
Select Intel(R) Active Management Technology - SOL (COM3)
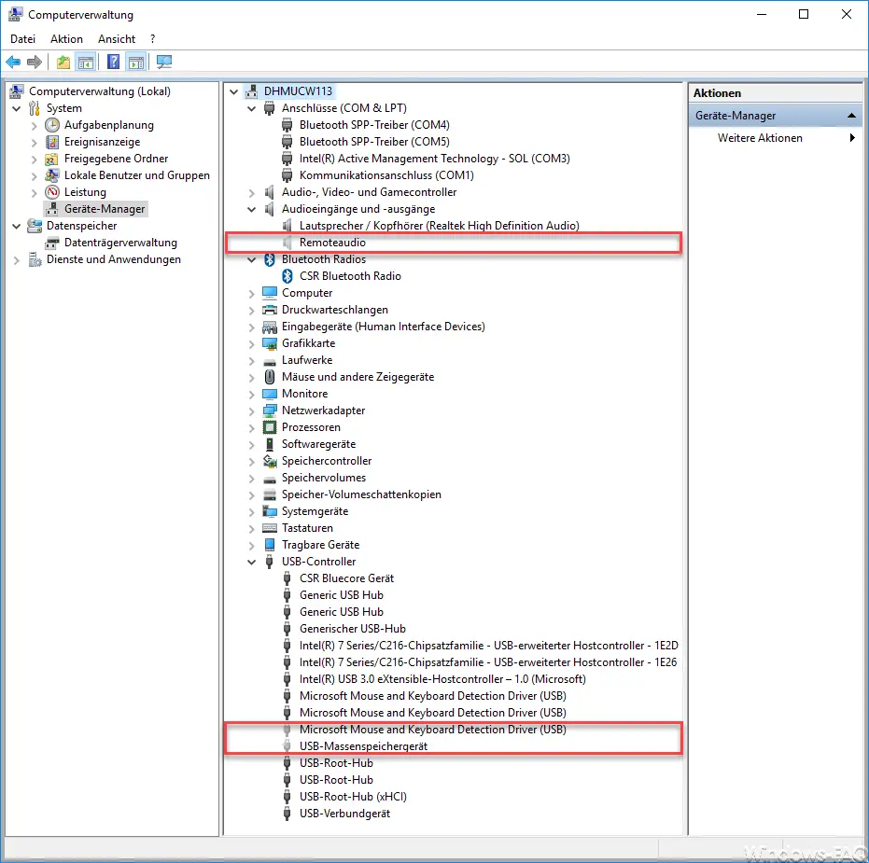coord(435,159)
